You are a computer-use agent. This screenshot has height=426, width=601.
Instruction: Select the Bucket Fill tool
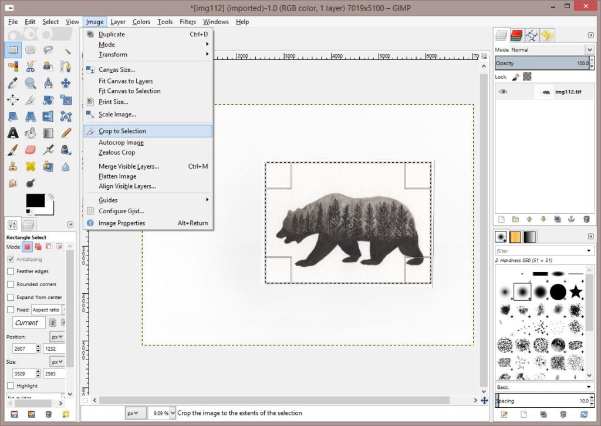(31, 133)
